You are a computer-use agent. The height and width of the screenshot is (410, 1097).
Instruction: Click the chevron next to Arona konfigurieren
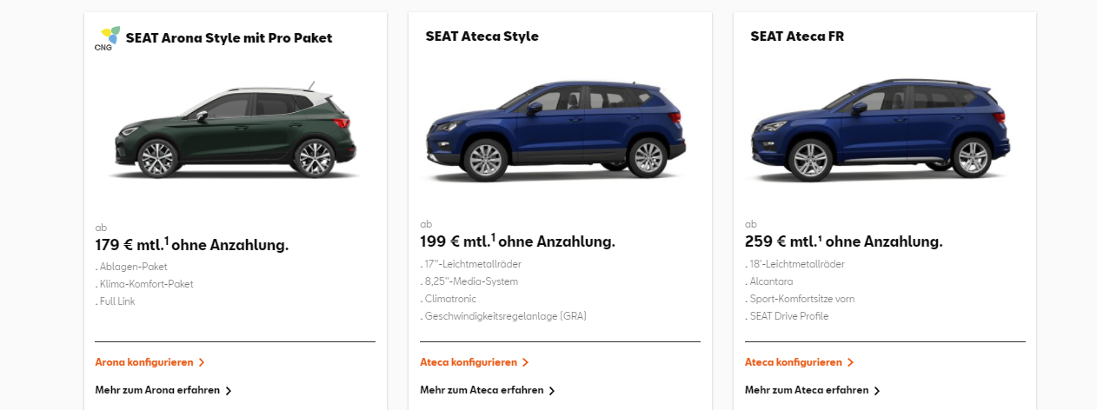point(202,362)
